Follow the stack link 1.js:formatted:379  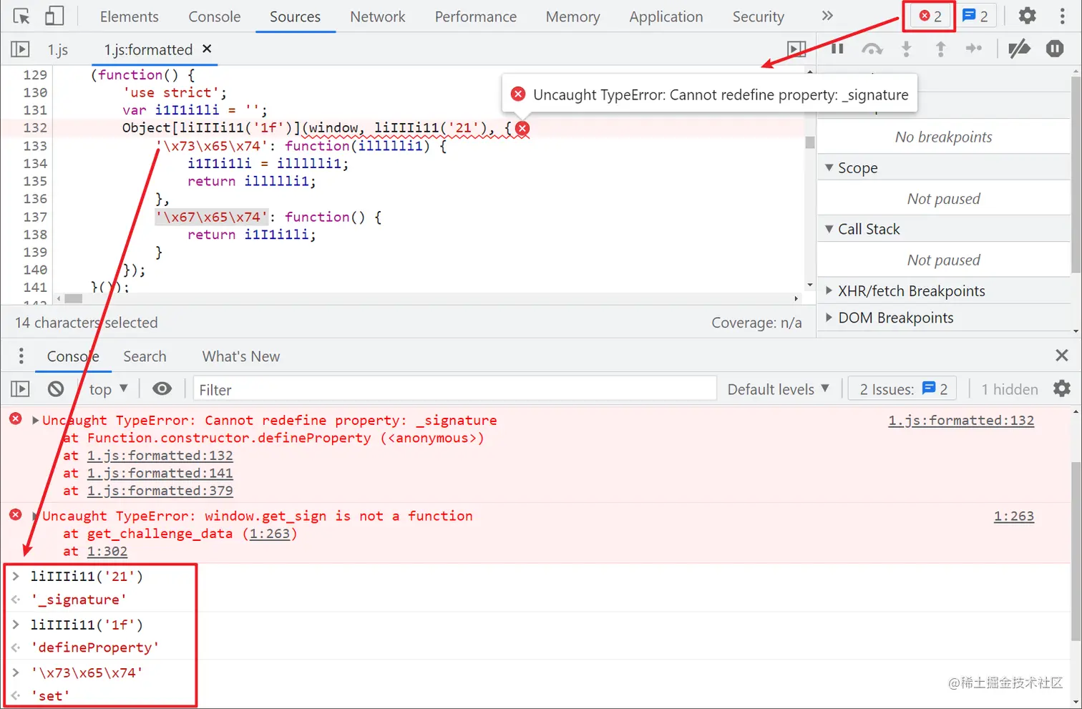pos(160,491)
